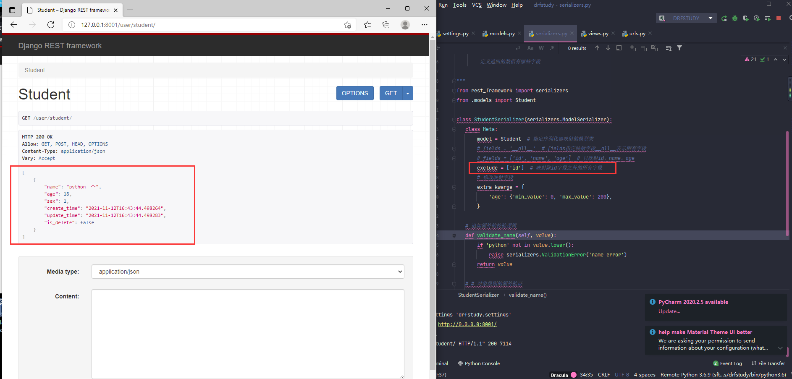
Task: Open the Window menu
Action: 496,5
